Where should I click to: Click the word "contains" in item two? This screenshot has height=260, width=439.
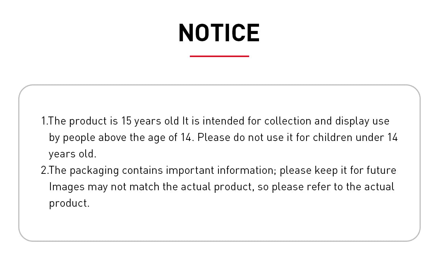[x=143, y=170]
